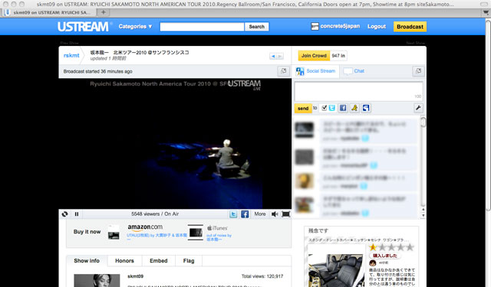The height and width of the screenshot is (287, 491).
Task: Pop out the video panel icon
Action: coord(283,71)
